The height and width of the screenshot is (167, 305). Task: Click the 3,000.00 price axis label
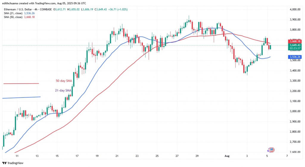click(295, 111)
